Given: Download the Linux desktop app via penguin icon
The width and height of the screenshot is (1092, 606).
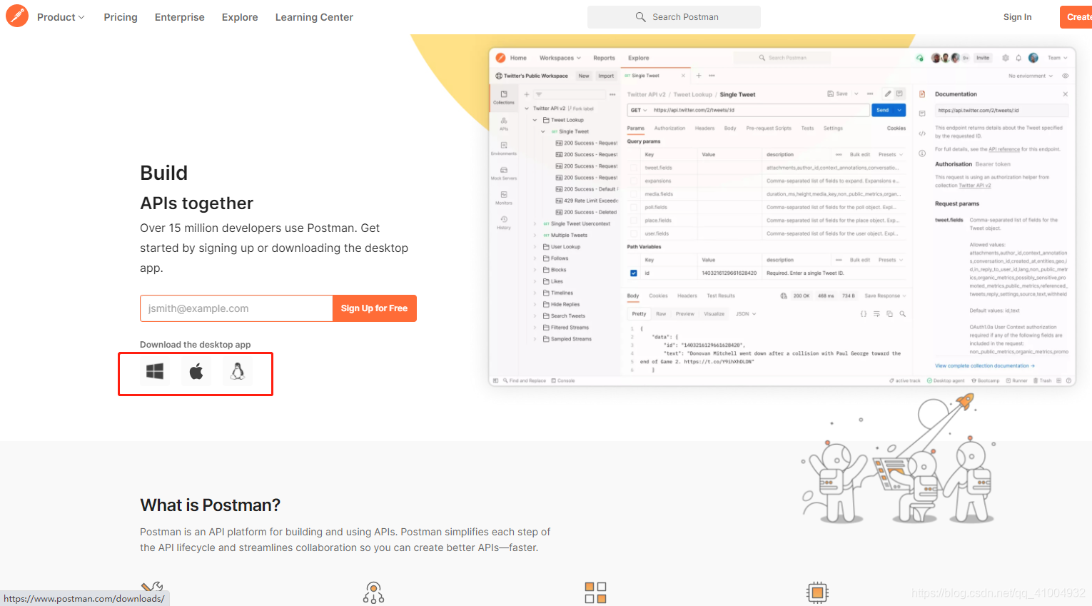Looking at the screenshot, I should 238,371.
